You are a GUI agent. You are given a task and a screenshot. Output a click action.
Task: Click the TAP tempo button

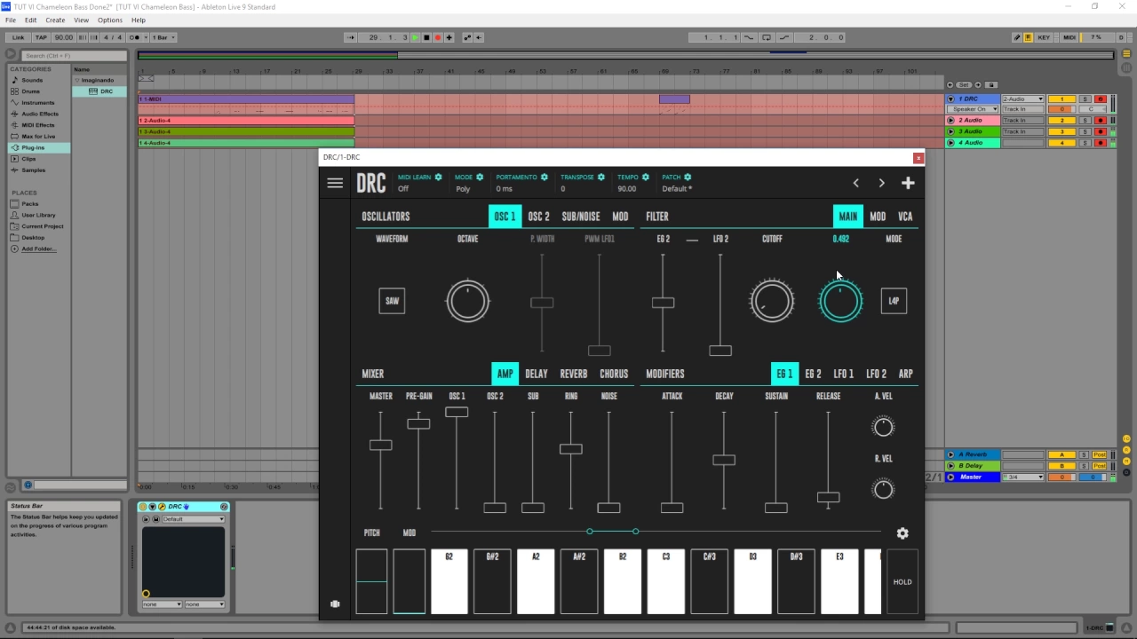point(41,37)
